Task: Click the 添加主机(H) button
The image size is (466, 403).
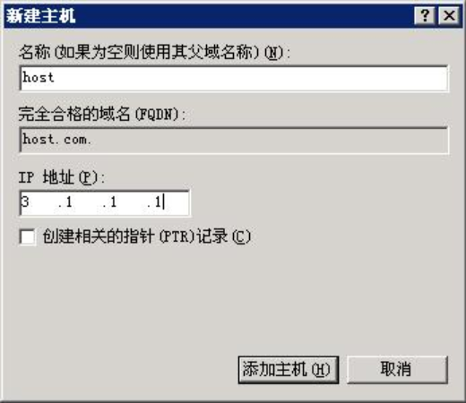Action: 289,370
